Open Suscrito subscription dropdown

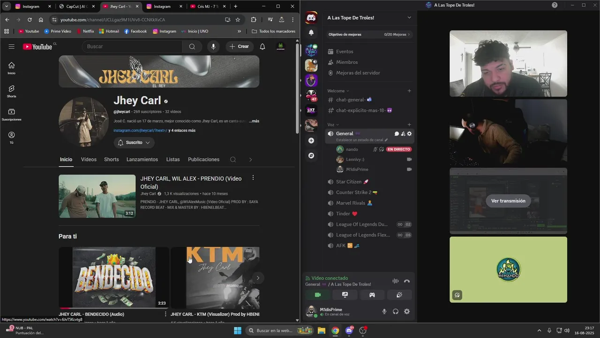click(134, 142)
